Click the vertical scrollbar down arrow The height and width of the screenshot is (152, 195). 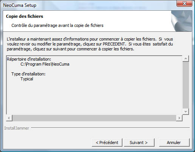[186, 112]
